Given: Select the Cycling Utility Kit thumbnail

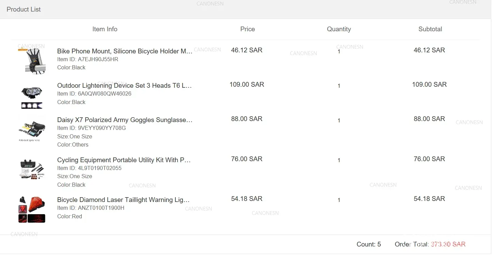Looking at the screenshot, I should (32, 169).
